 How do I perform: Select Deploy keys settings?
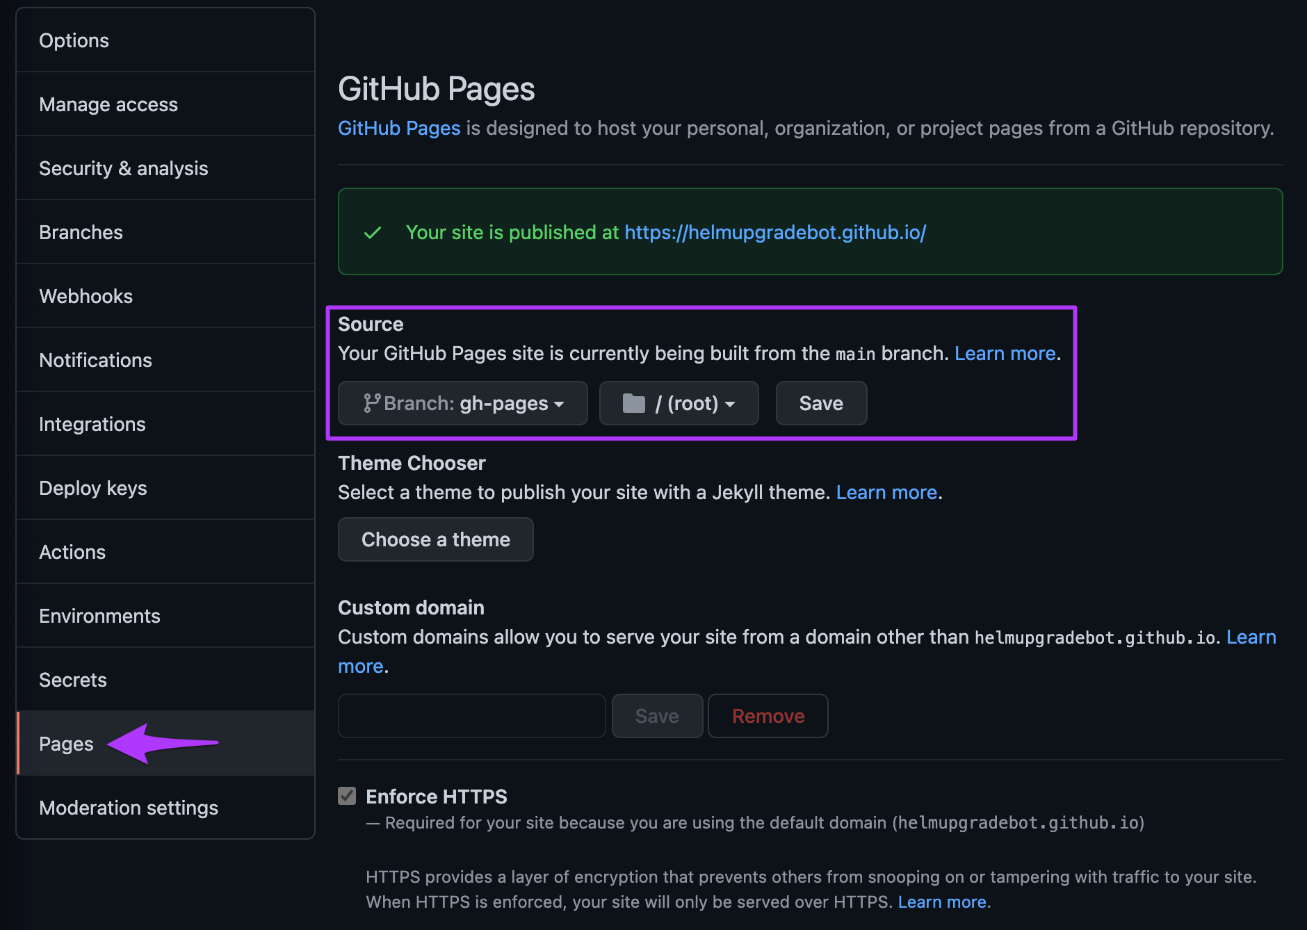[165, 488]
